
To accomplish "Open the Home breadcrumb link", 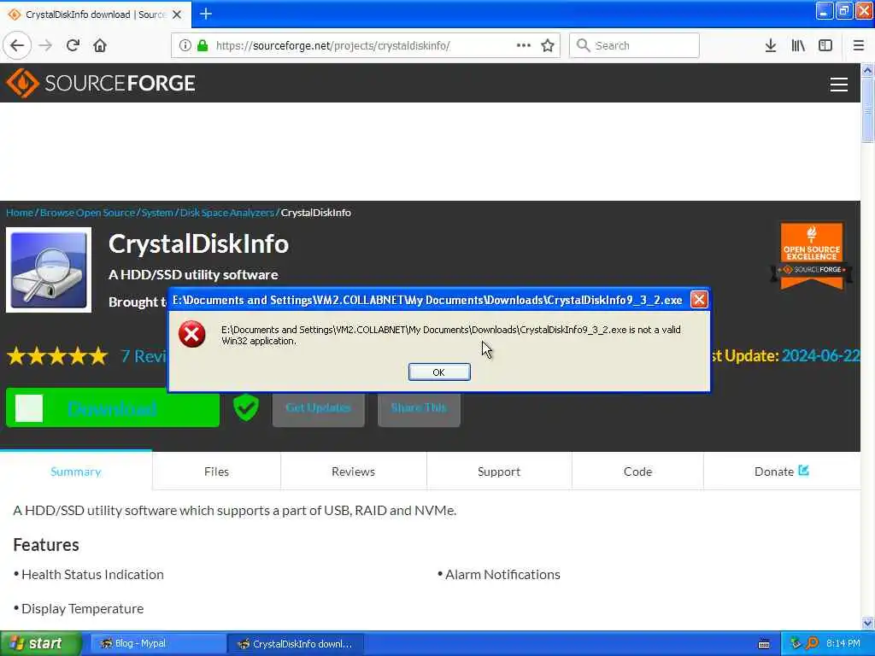I will pyautogui.click(x=20, y=213).
